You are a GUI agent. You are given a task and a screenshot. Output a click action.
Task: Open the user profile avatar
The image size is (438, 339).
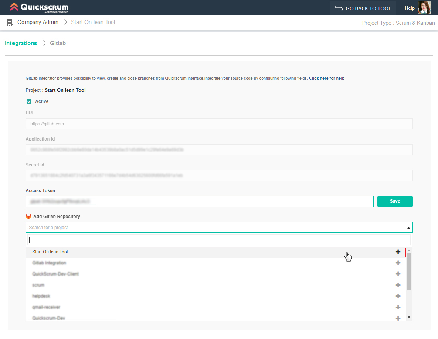(x=424, y=7)
